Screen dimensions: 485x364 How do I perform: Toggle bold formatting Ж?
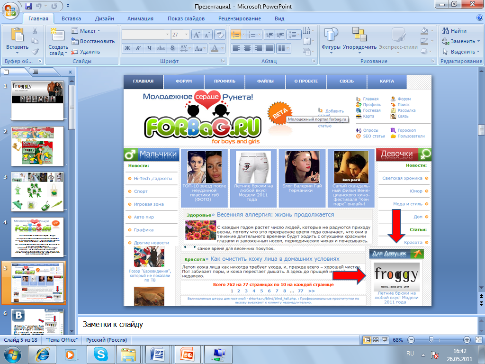[127, 48]
